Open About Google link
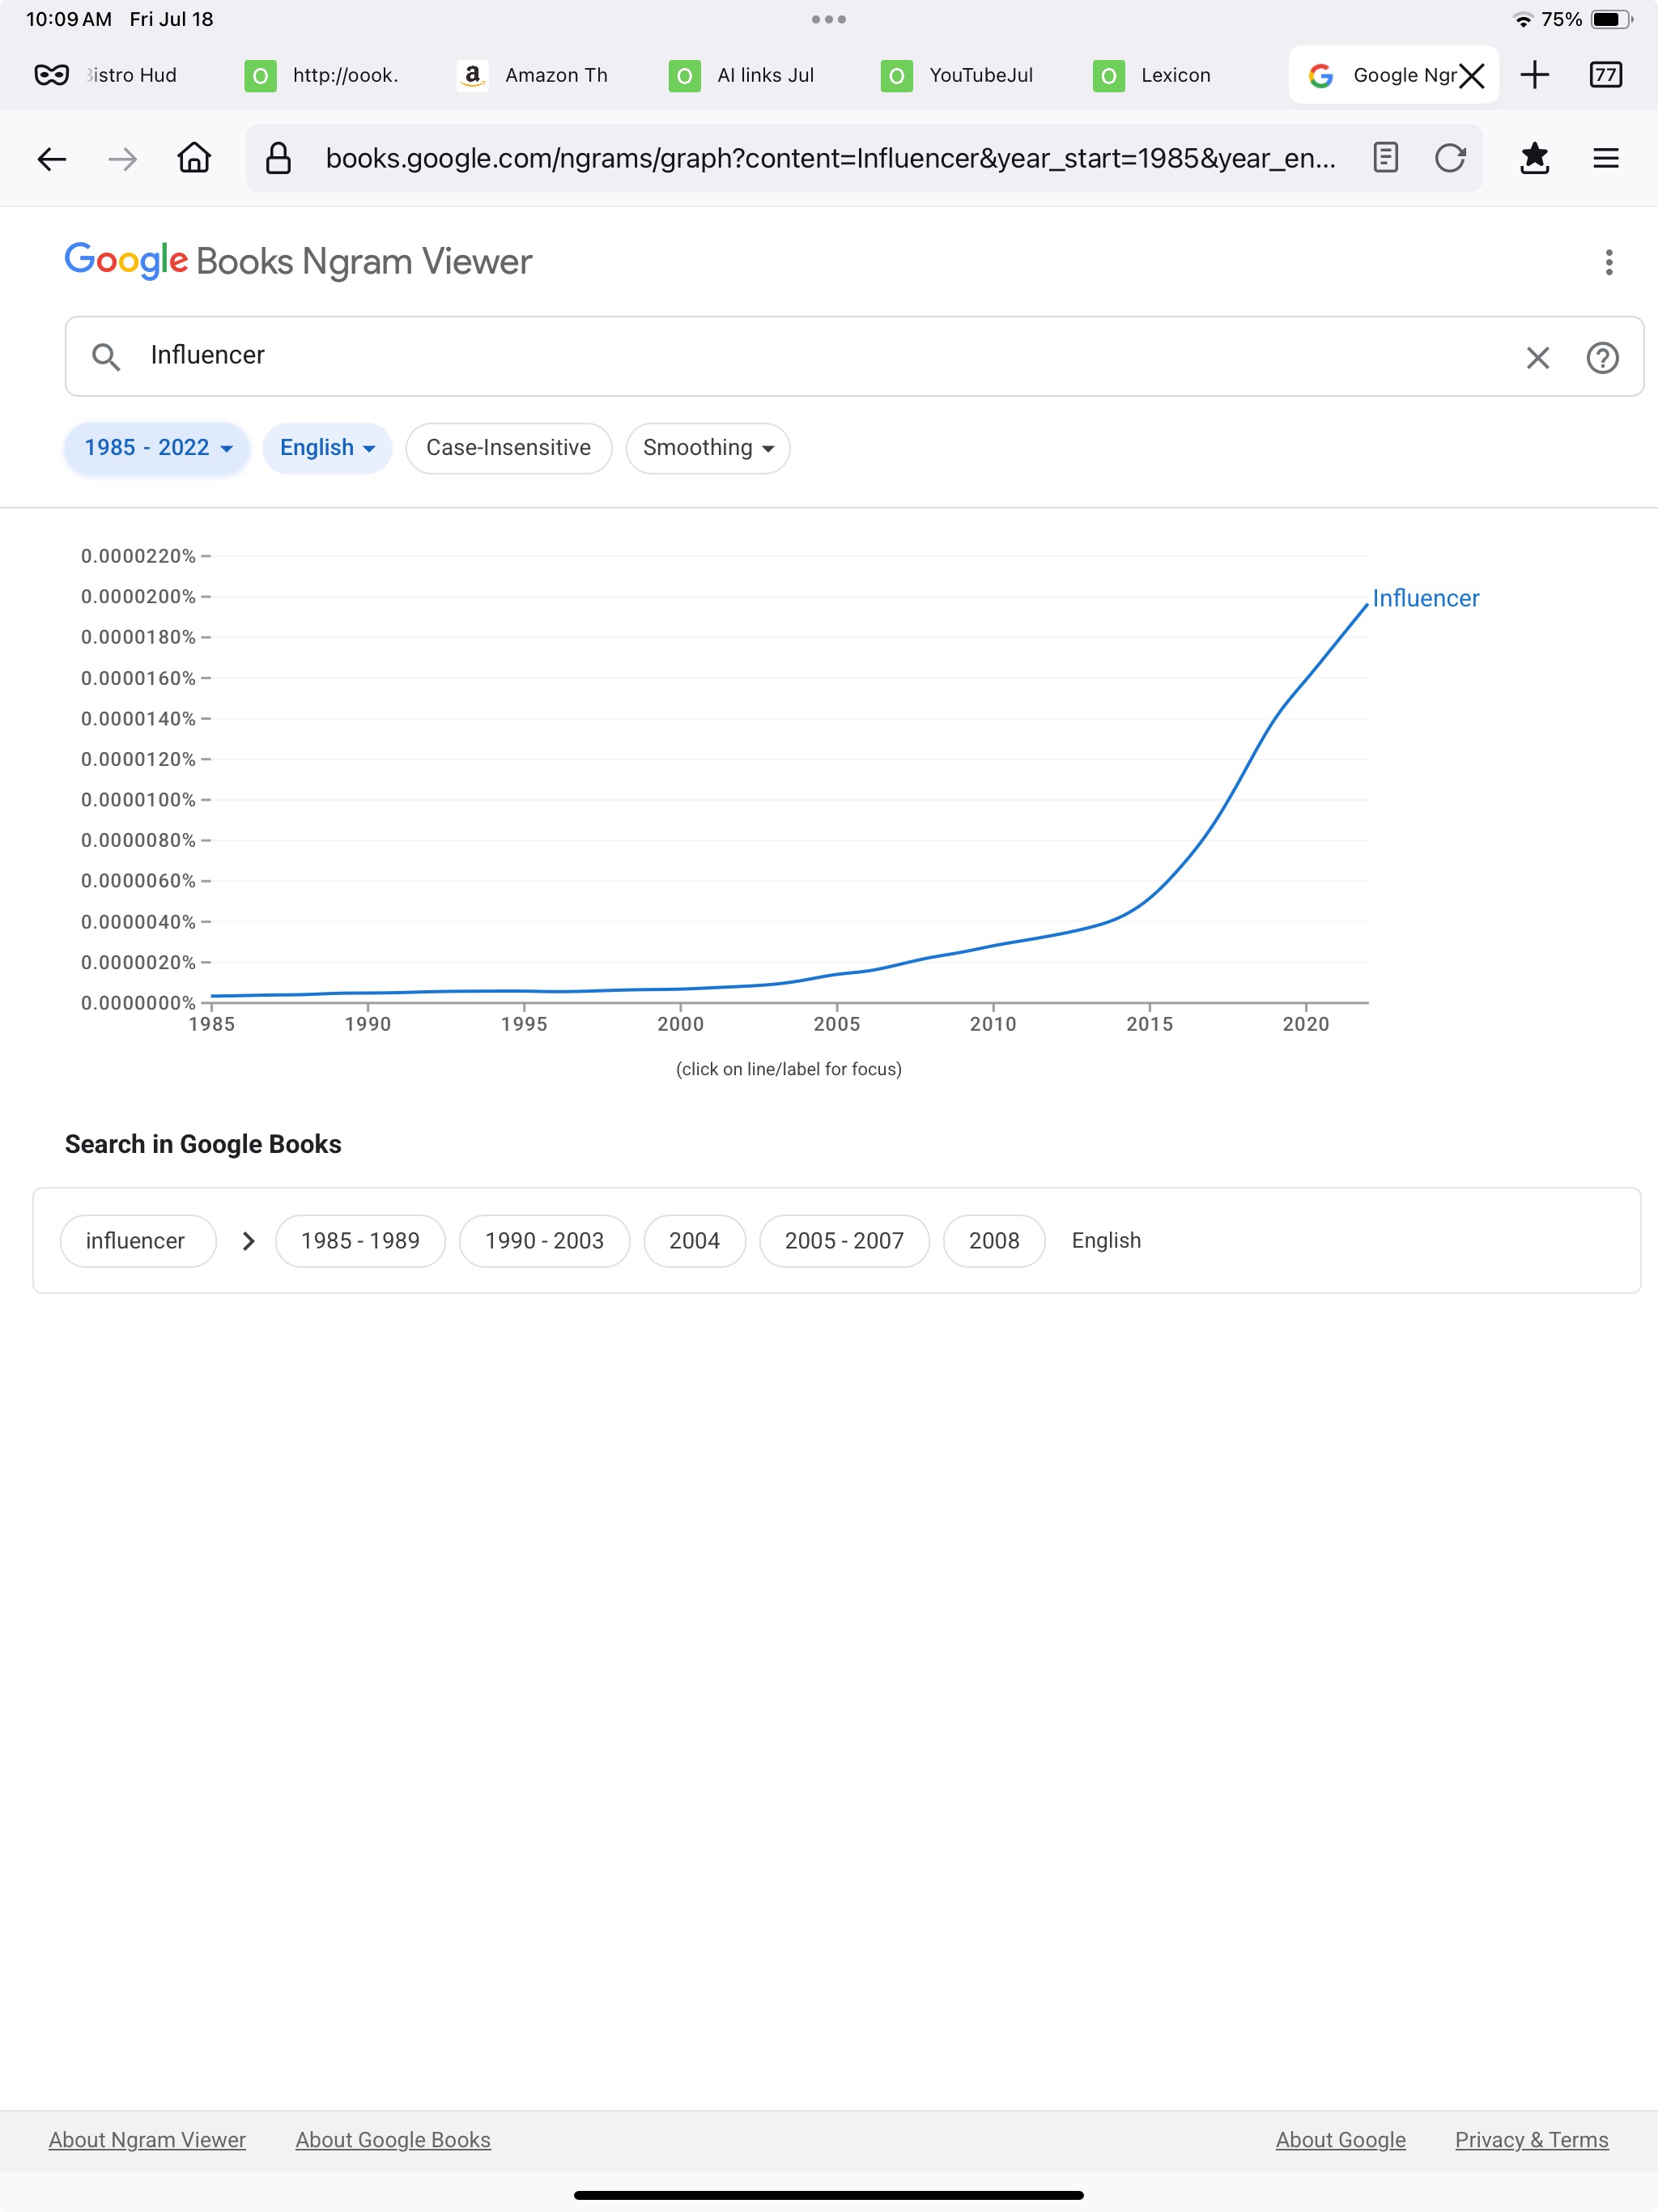 point(1340,2140)
